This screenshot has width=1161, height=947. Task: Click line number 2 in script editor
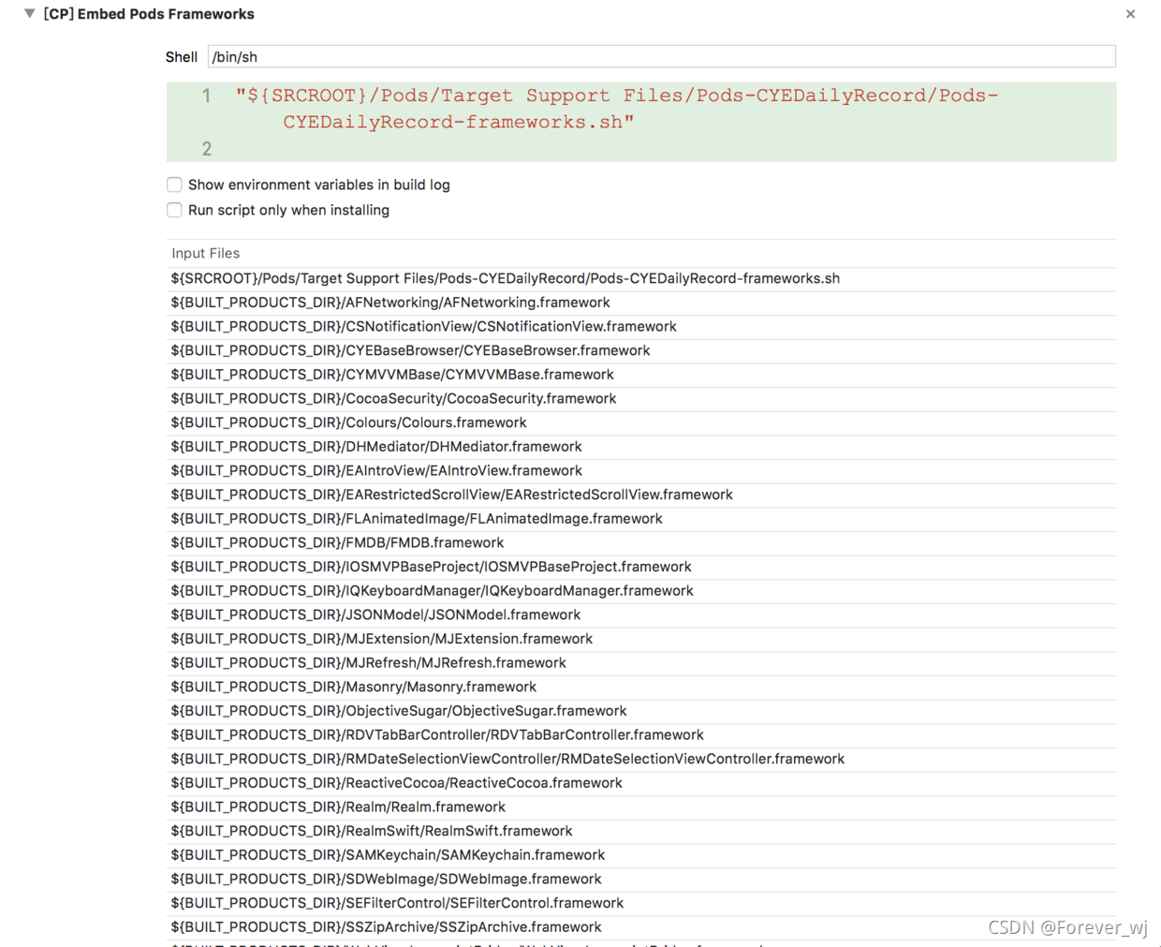click(207, 149)
